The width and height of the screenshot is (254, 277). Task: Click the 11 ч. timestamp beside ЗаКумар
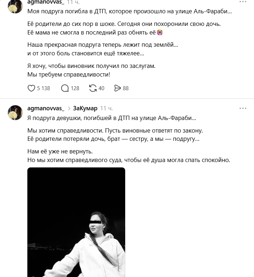tap(106, 108)
